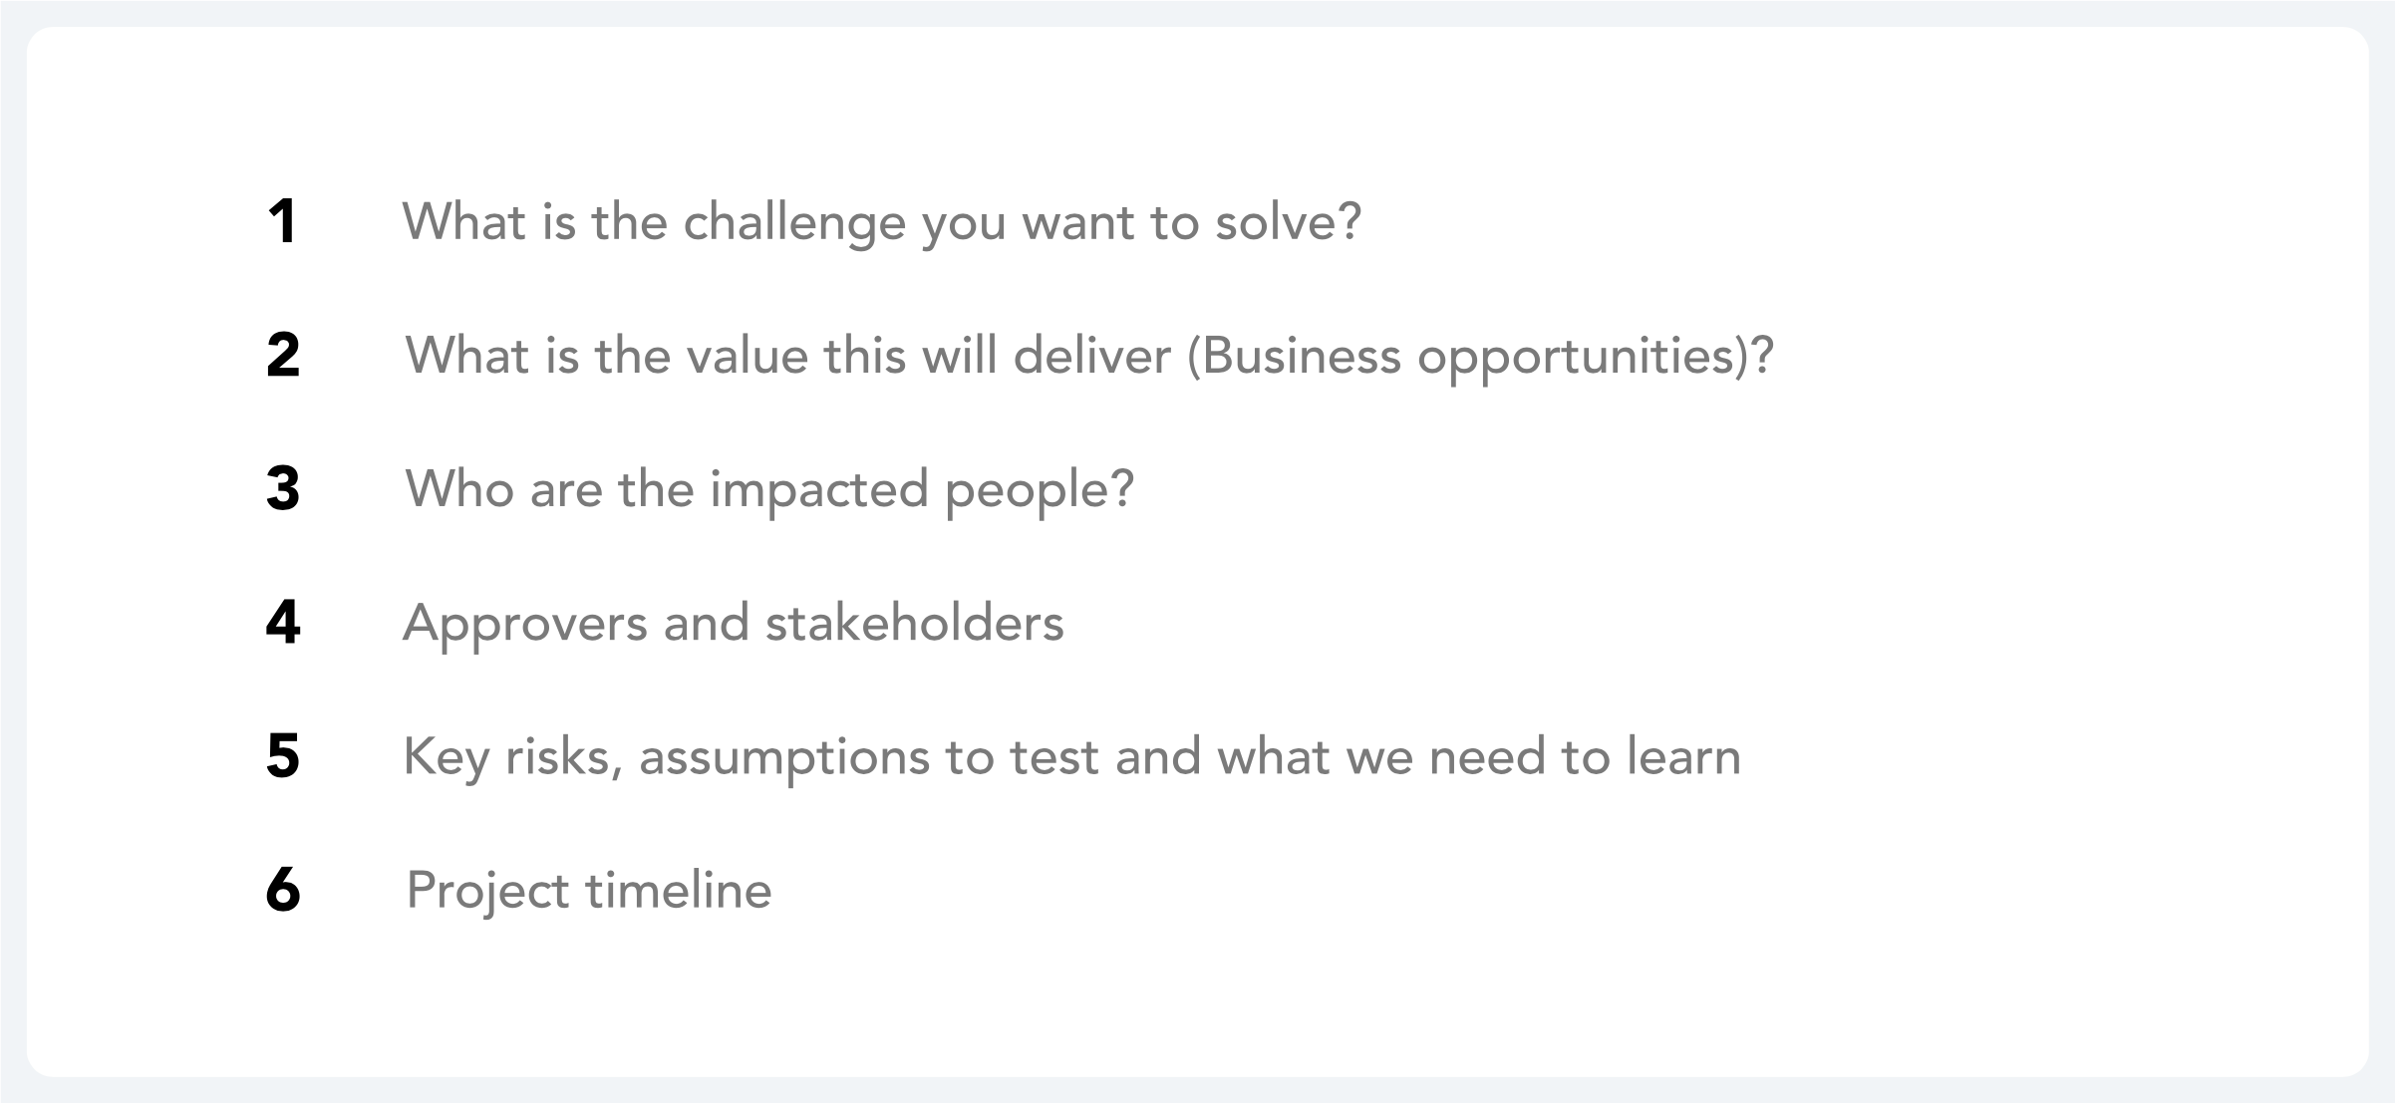Screen dimensions: 2398x1106
Task: Open "What is the value this will deliver" item
Action: (x=1089, y=358)
